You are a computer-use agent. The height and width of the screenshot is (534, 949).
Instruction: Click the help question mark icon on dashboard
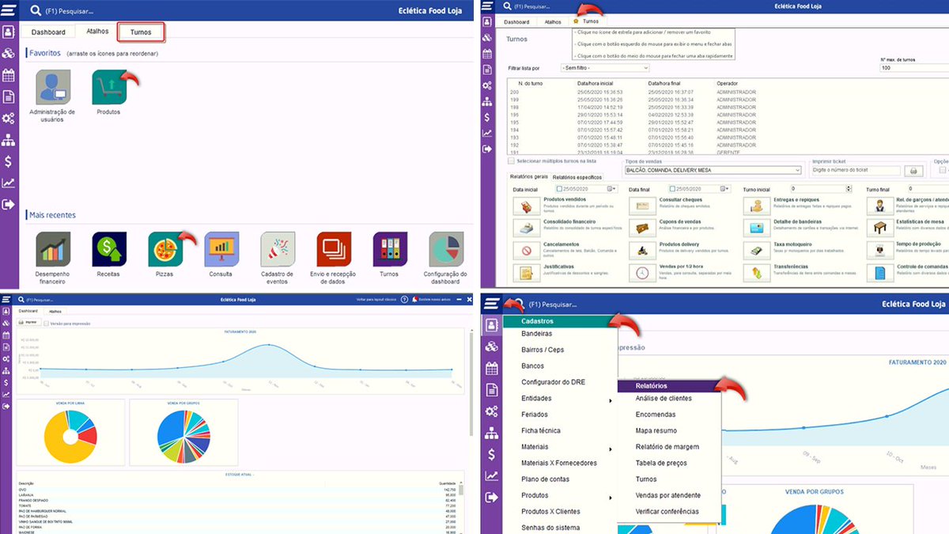(404, 300)
